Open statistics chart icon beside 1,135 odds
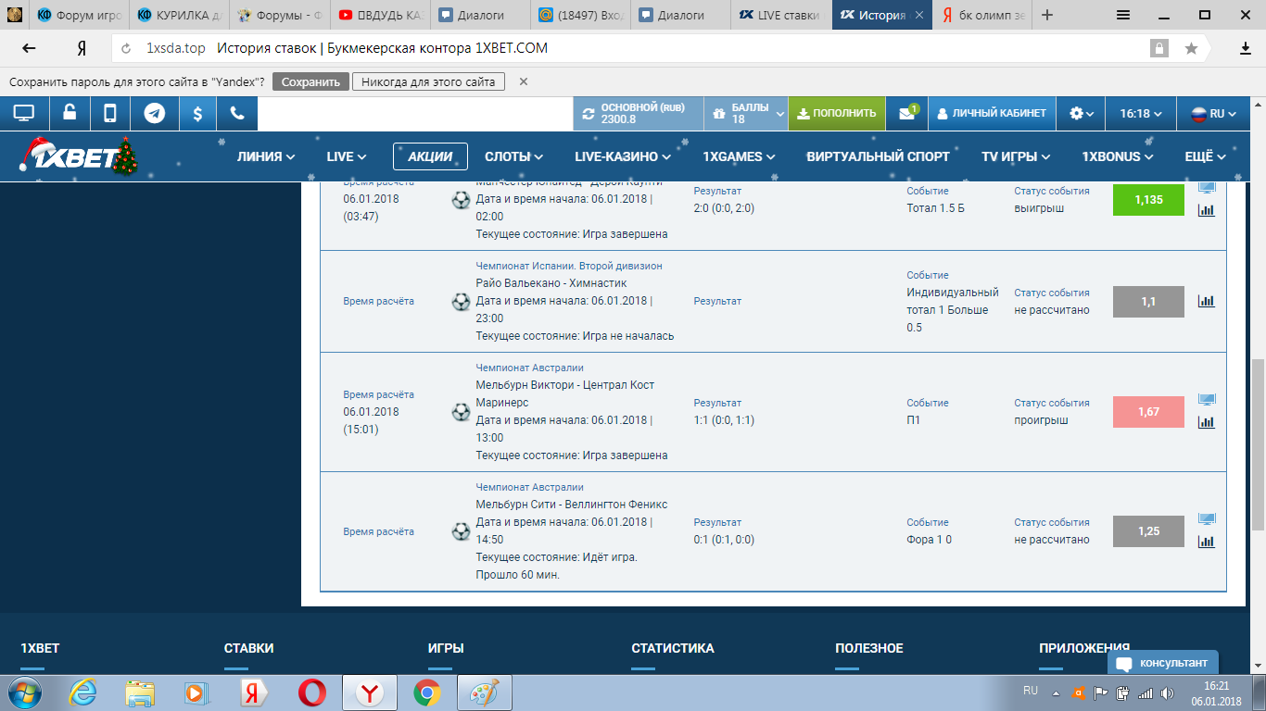The width and height of the screenshot is (1266, 711). [1206, 210]
